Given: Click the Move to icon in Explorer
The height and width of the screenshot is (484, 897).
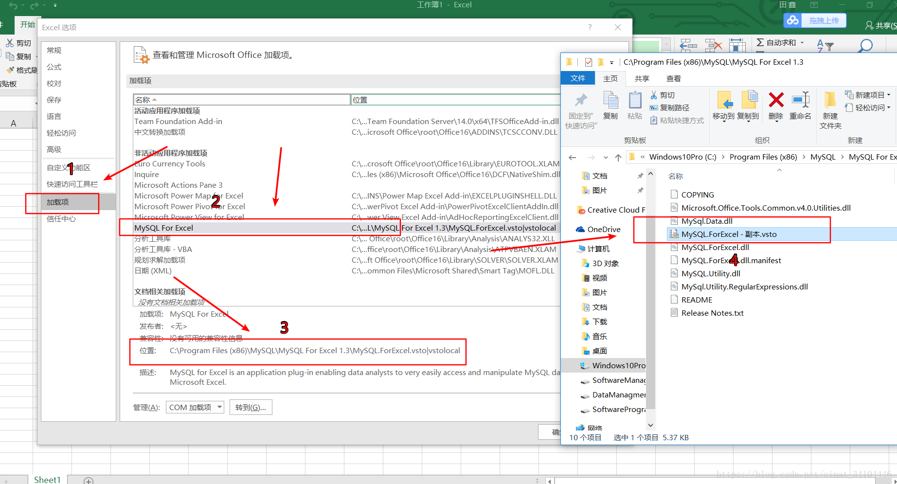Looking at the screenshot, I should (x=724, y=100).
